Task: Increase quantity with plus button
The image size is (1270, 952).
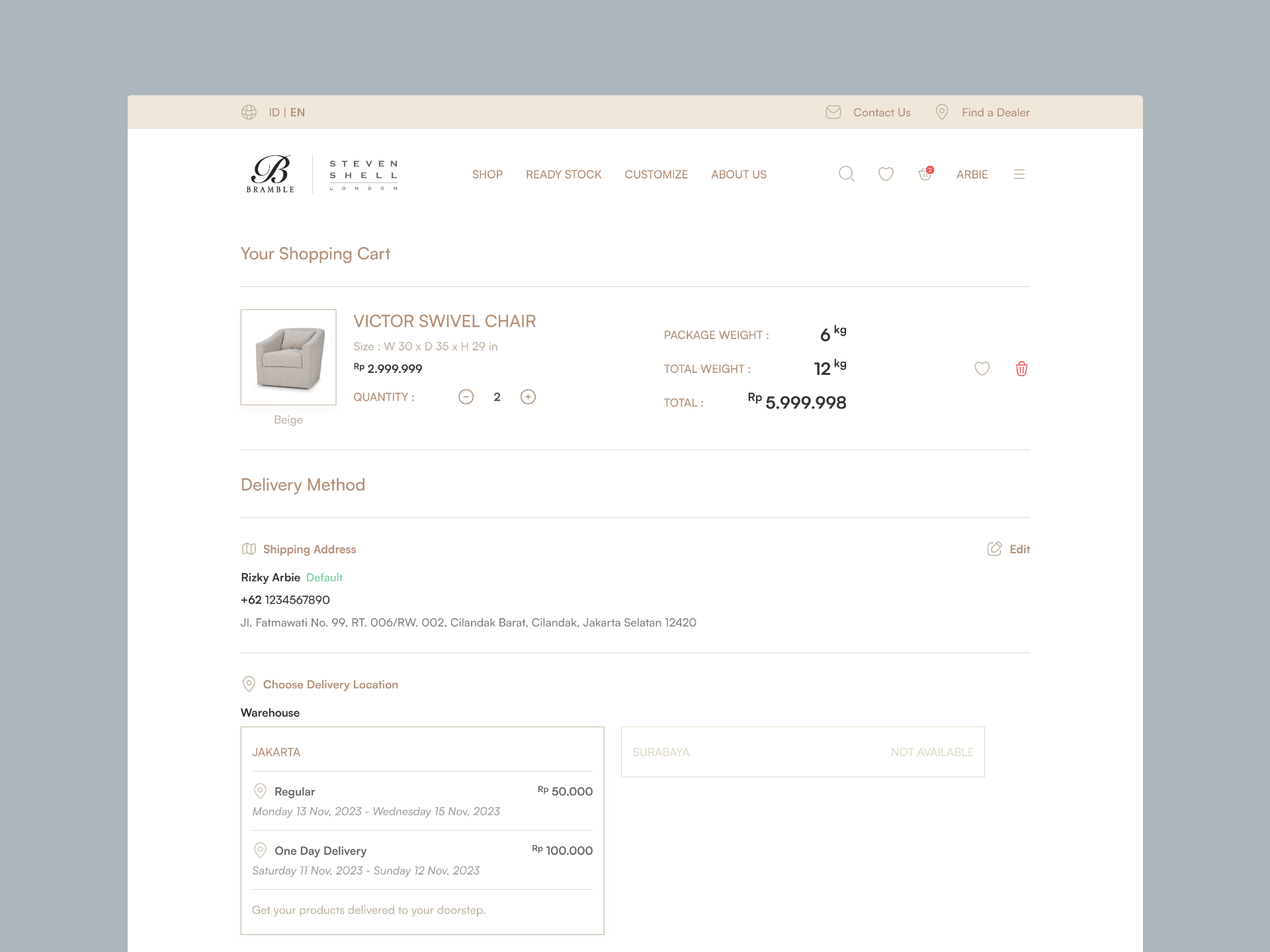Action: pyautogui.click(x=528, y=397)
